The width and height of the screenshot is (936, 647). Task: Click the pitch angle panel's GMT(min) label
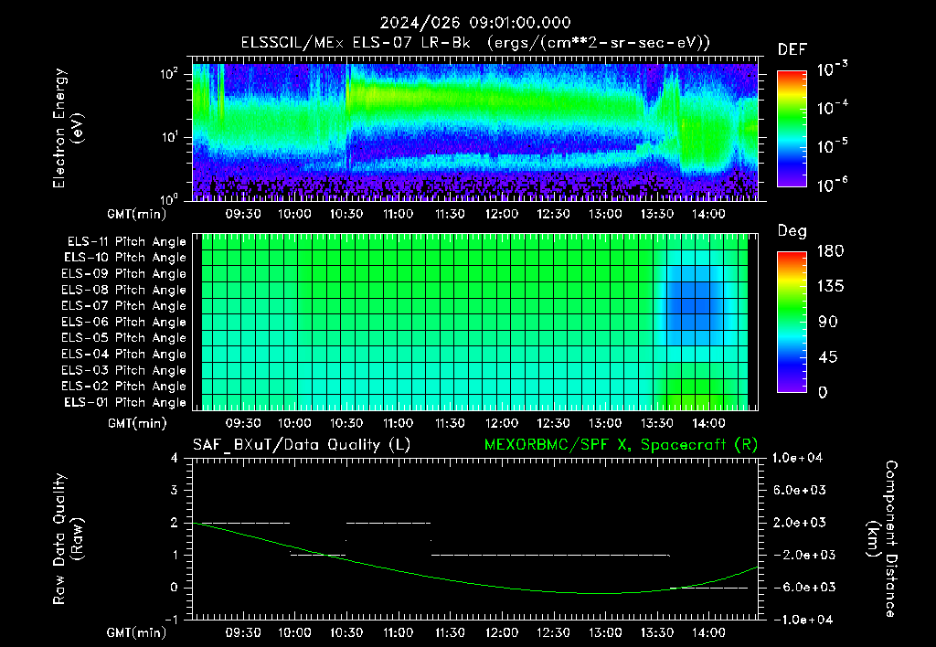137,423
